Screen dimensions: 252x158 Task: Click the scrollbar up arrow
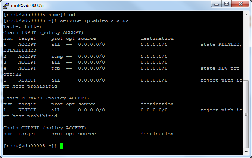[246, 15]
